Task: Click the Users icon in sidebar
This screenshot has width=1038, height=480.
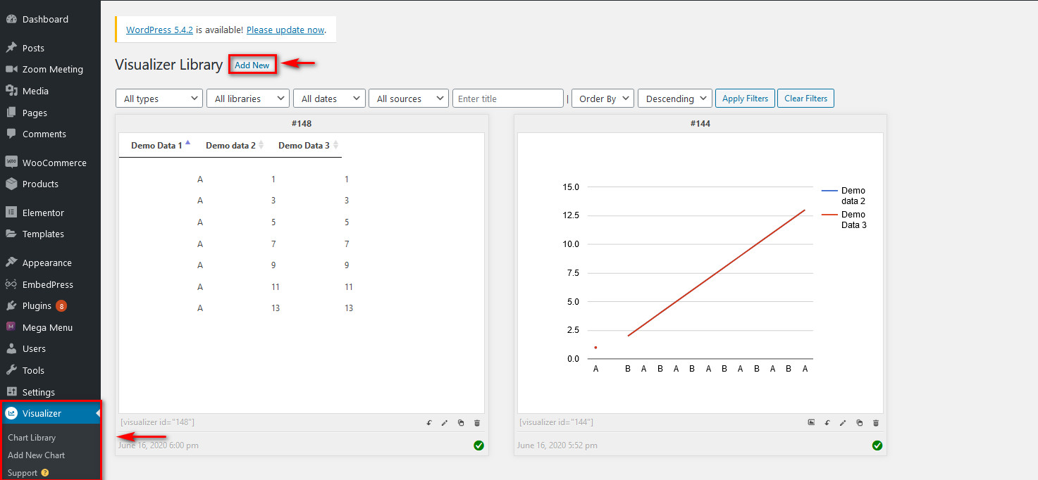Action: point(11,348)
